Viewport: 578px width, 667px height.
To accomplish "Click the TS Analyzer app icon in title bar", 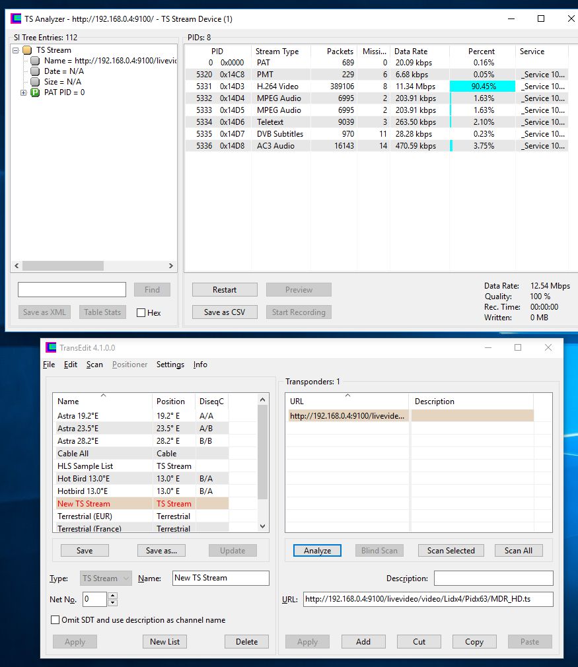I will click(16, 18).
